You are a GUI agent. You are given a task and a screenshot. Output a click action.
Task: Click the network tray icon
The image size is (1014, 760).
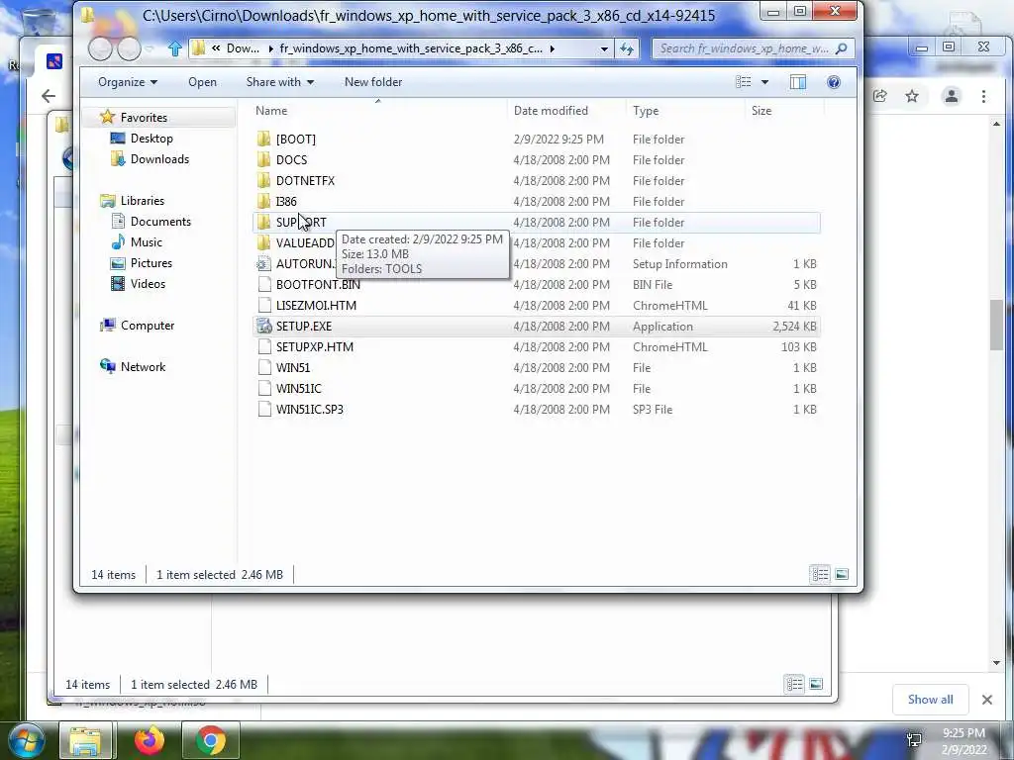tap(914, 739)
